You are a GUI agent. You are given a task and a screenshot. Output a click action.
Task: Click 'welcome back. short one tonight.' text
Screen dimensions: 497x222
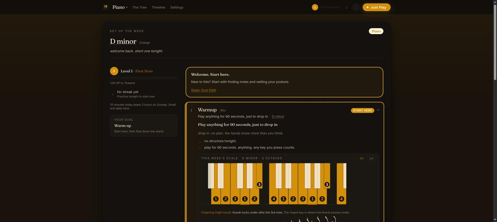coord(136,51)
